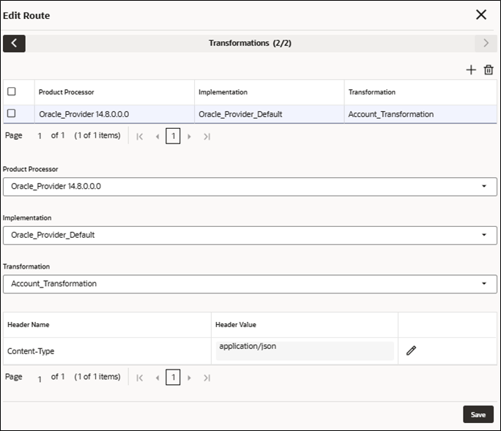Image resolution: width=501 pixels, height=431 pixels.
Task: Close the Edit Route dialog
Action: [x=481, y=15]
